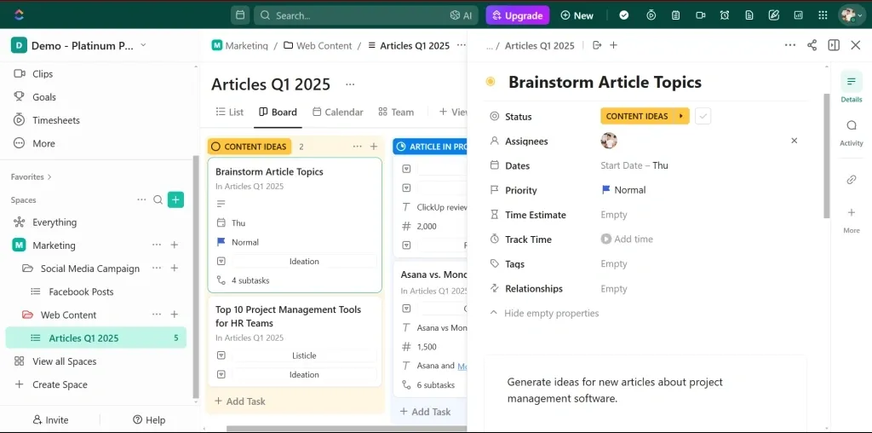Screen dimensions: 872x433
Task: Click the task status circle beside title
Action: 490,83
